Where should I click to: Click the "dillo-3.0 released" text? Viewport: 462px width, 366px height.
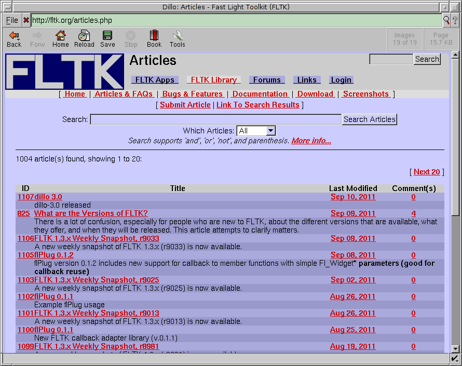(x=62, y=205)
